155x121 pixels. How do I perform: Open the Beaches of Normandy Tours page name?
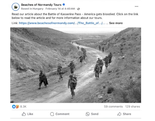41,5
